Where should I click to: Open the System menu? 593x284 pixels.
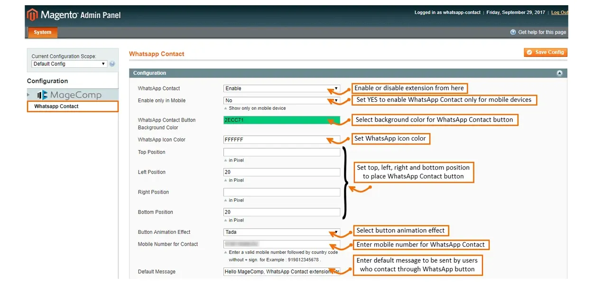click(42, 32)
